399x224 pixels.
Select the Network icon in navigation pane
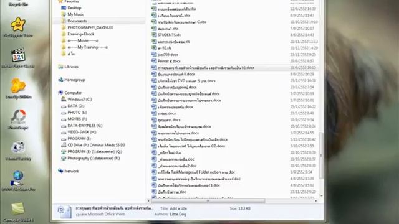tap(60, 171)
